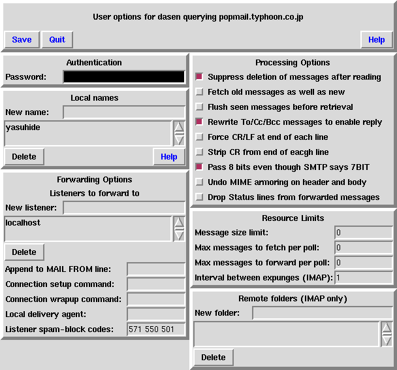Viewport: 397px width, 370px height.
Task: Click the Save button
Action: (22, 39)
